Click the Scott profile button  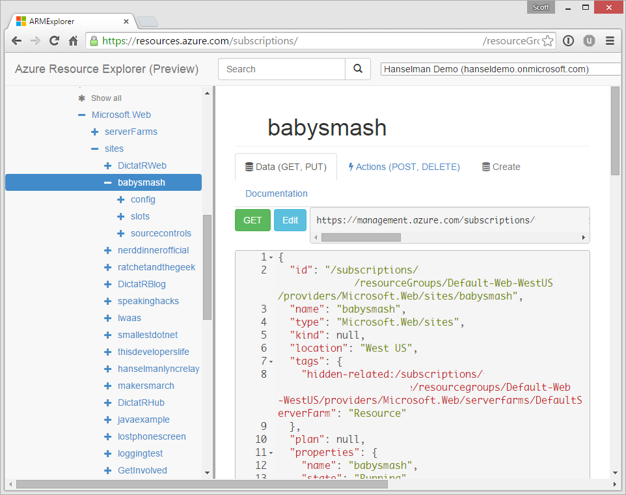[541, 7]
